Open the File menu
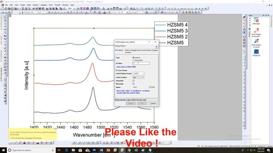The width and height of the screenshot is (273, 153). click(x=6, y=5)
